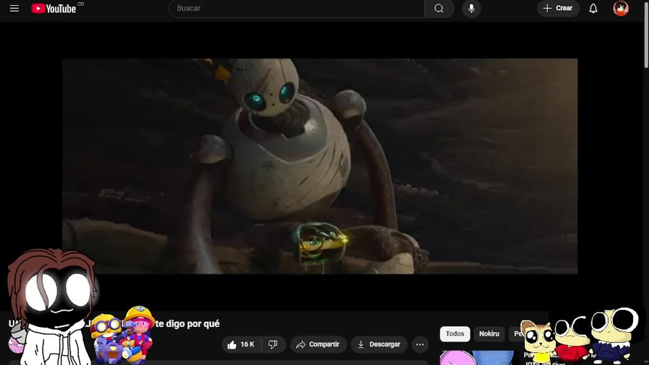The width and height of the screenshot is (649, 365).
Task: Open the account avatar menu
Action: [x=621, y=8]
